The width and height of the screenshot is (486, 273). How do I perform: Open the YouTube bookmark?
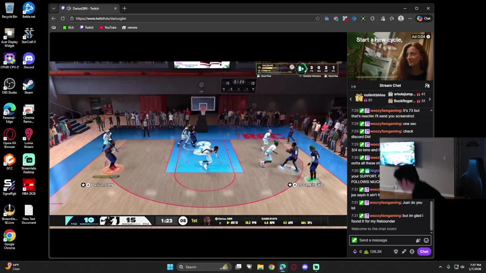point(108,27)
